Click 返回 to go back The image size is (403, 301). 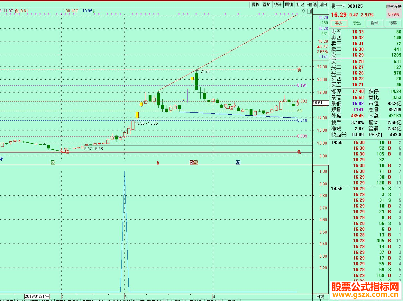click(323, 4)
